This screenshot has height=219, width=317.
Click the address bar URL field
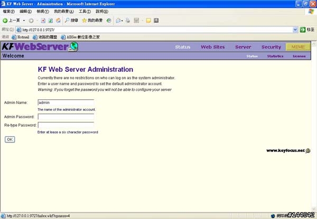(x=155, y=30)
